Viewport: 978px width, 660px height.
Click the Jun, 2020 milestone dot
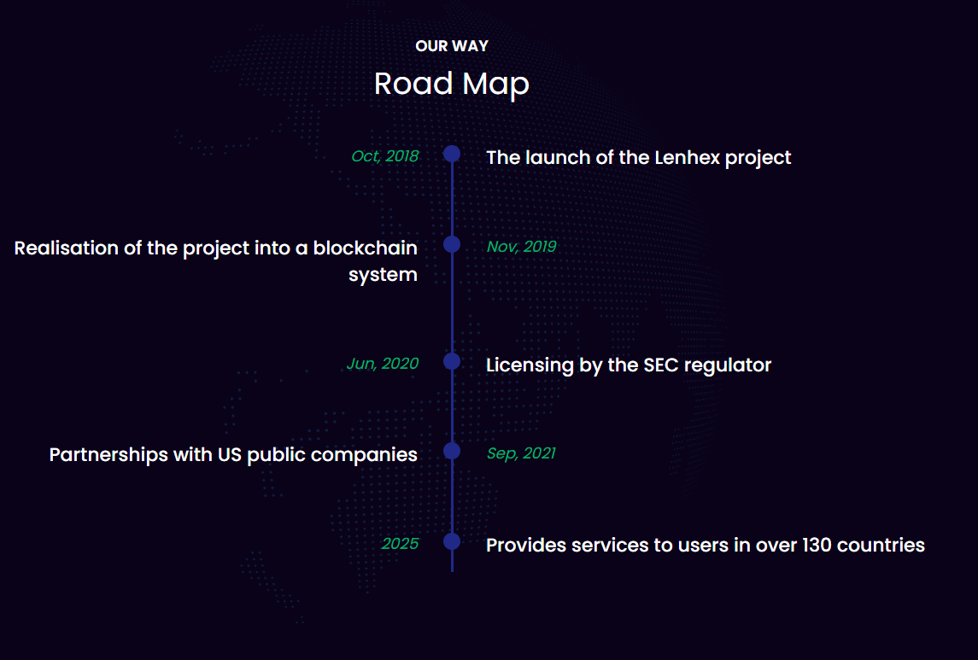coord(452,361)
